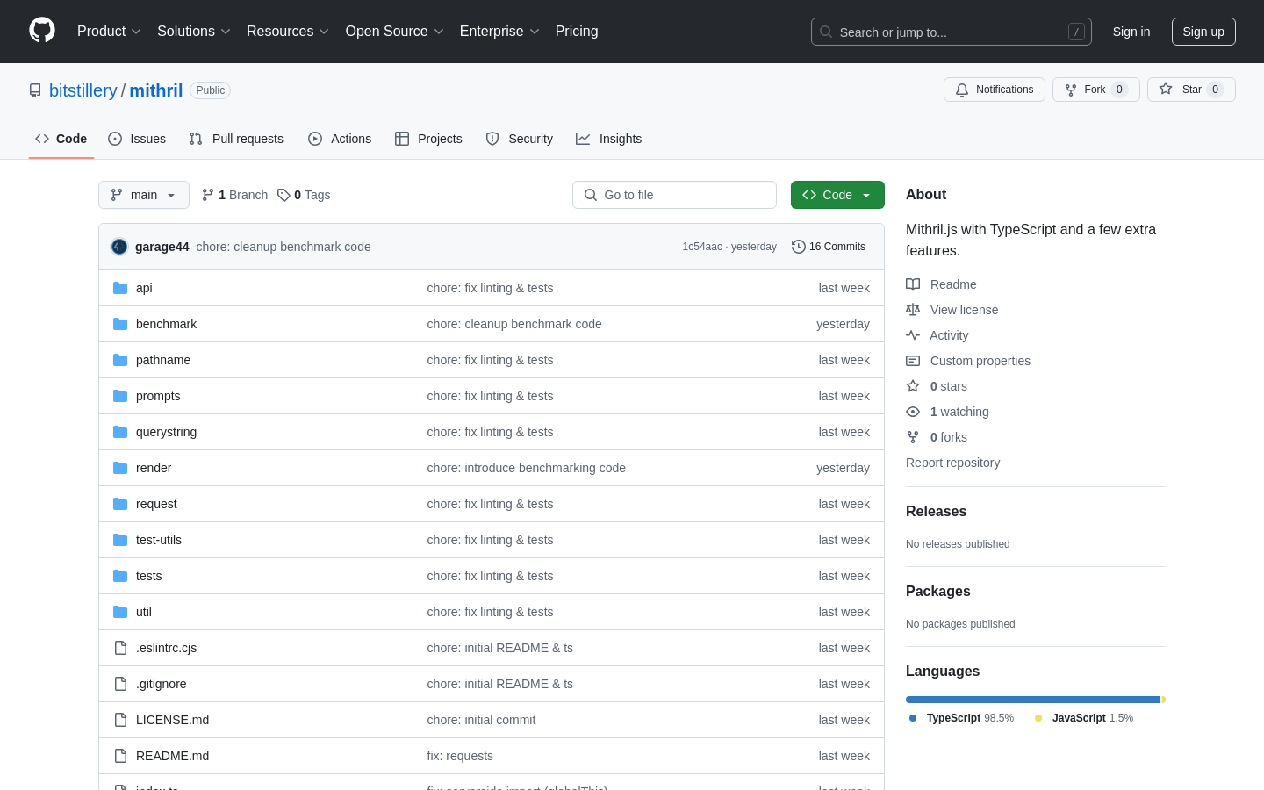The image size is (1264, 790).
Task: Fork the mithril repository
Action: click(x=1096, y=90)
